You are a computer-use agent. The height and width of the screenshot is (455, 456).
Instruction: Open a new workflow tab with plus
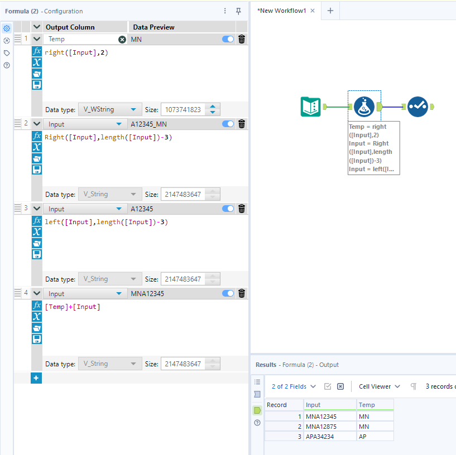(330, 11)
